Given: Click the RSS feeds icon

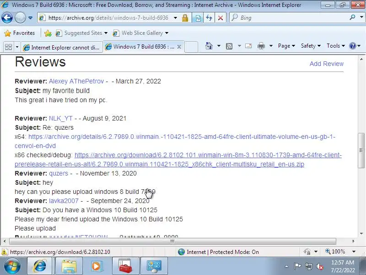Looking at the screenshot, I should (229, 46).
